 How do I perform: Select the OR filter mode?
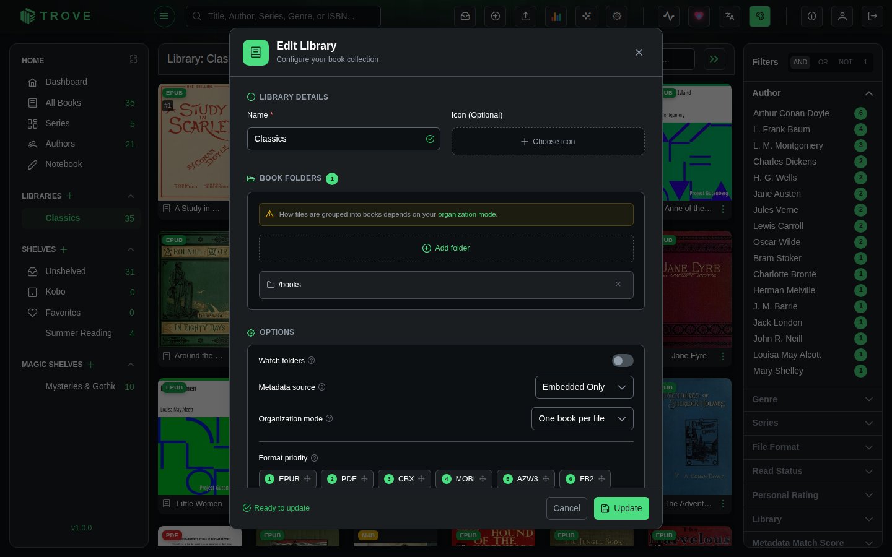pos(823,62)
